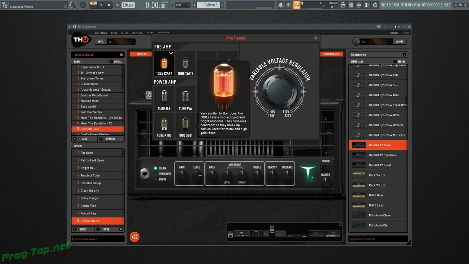This screenshot has width=469, height=264.
Task: Click the REMOVE bank button
Action: (111, 139)
